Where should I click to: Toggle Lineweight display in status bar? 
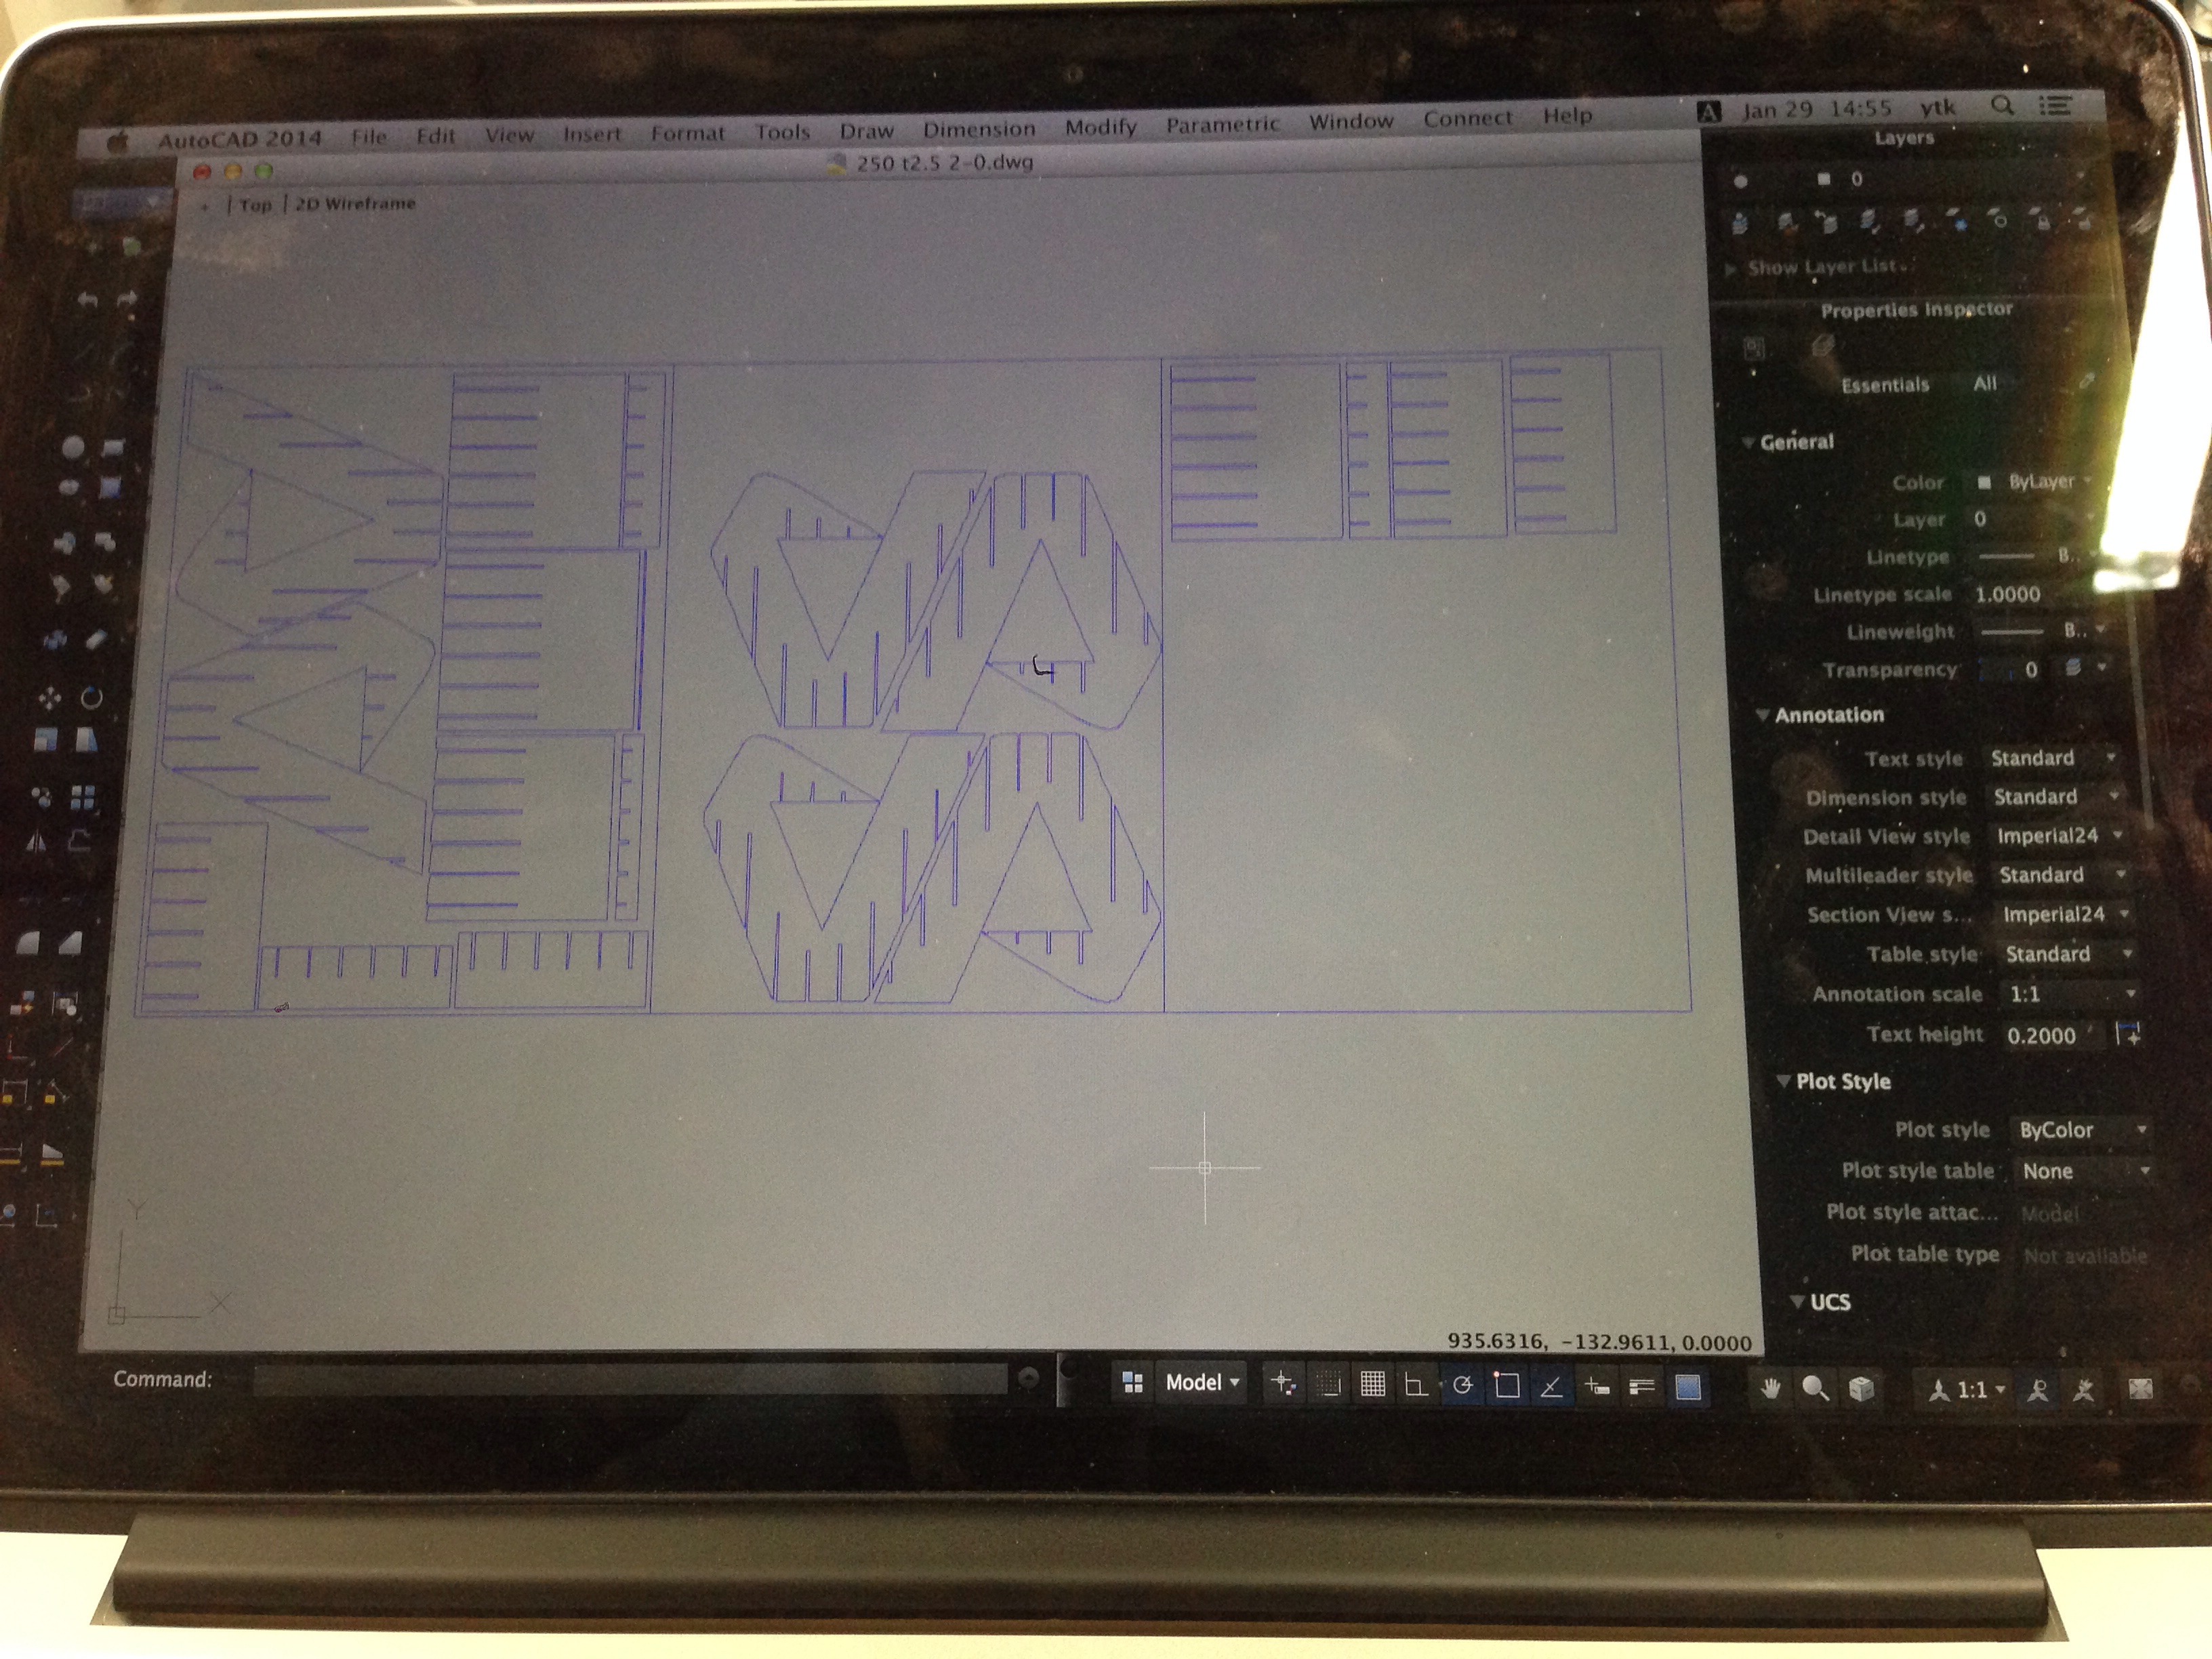1641,1386
